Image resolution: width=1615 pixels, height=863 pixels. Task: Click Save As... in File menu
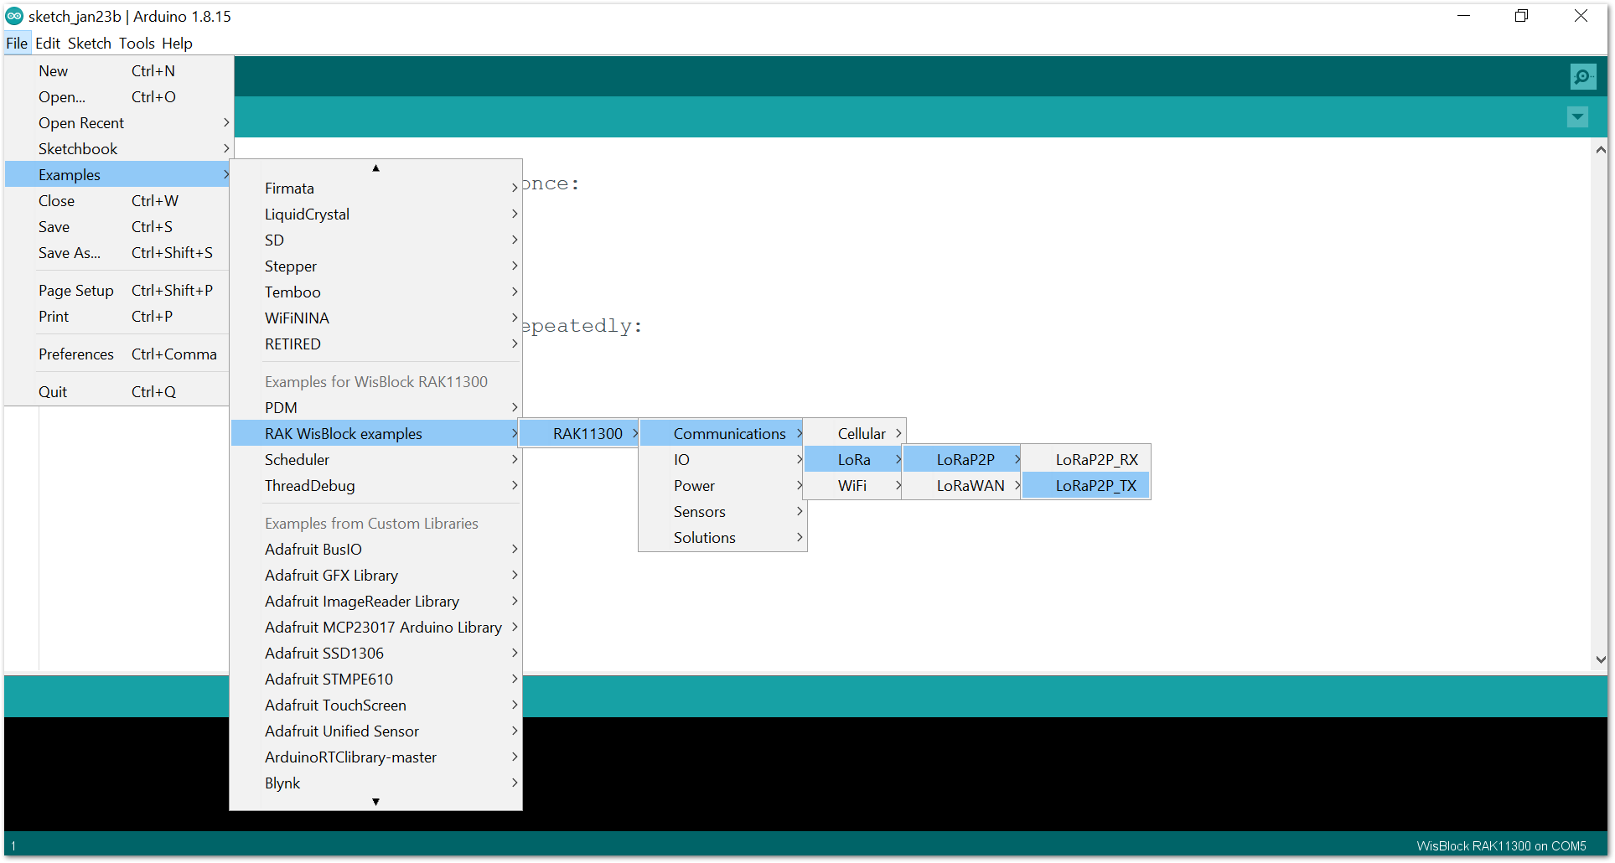(70, 253)
